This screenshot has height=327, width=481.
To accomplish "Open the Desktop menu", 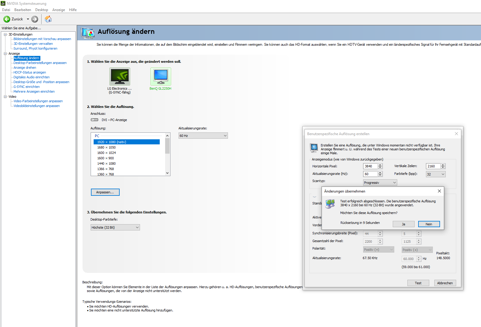I will (42, 10).
